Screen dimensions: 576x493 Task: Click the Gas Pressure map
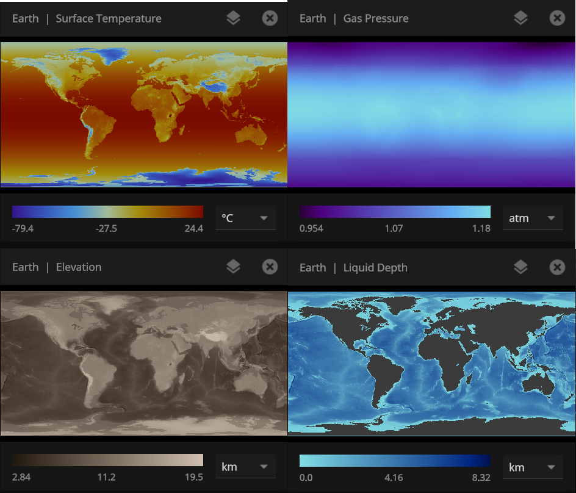(431, 115)
